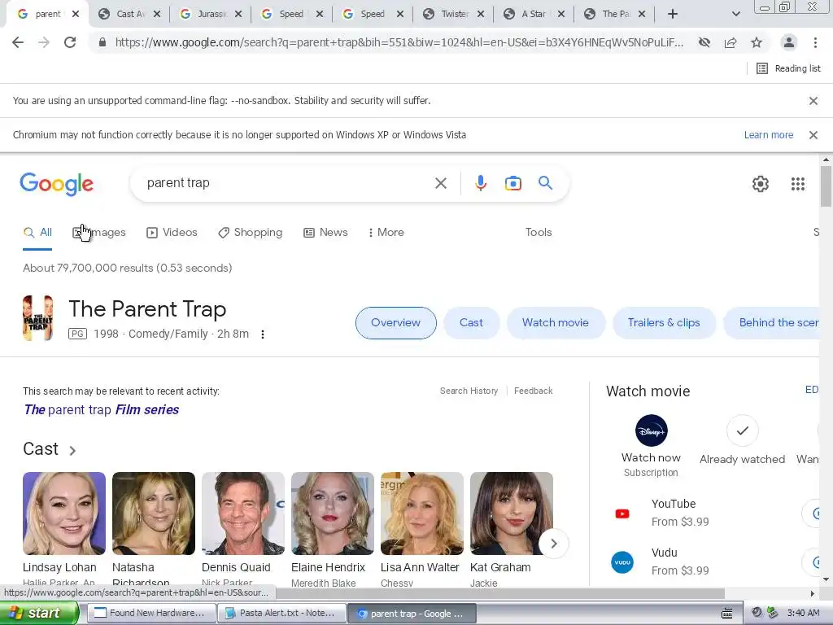Image resolution: width=833 pixels, height=625 pixels.
Task: Click the Feedback link
Action: 533,391
